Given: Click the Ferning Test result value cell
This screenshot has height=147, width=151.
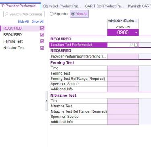Looking at the screenshot, I should (x=123, y=73).
